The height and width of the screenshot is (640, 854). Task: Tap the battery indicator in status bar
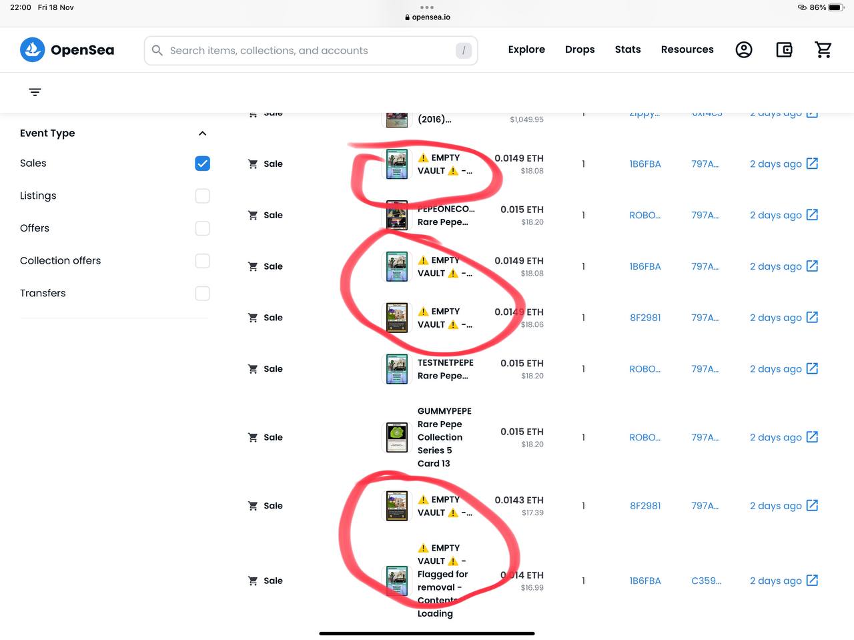835,7
